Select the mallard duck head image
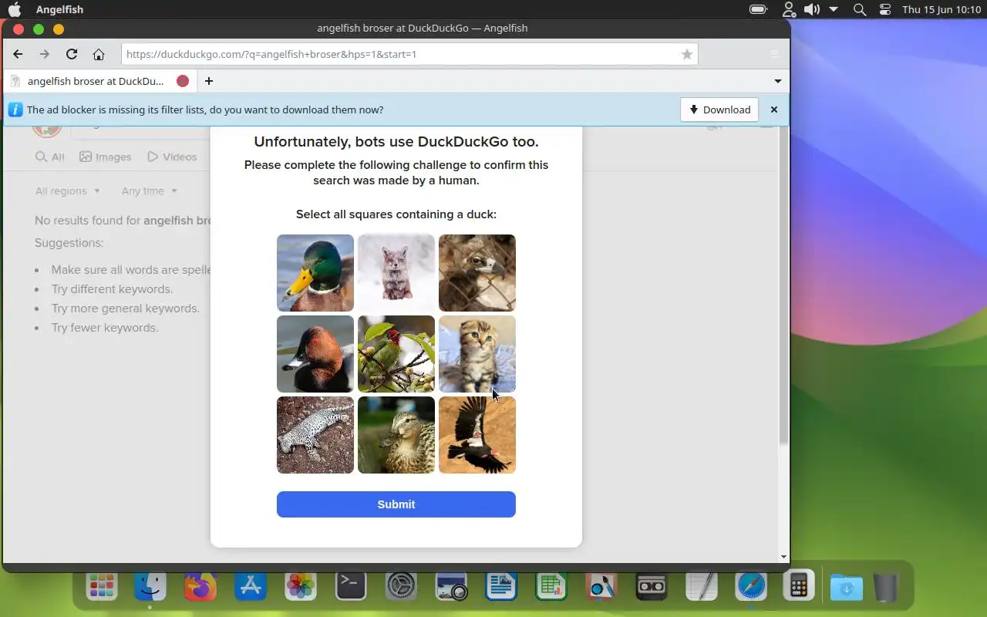The width and height of the screenshot is (987, 617). coord(315,273)
